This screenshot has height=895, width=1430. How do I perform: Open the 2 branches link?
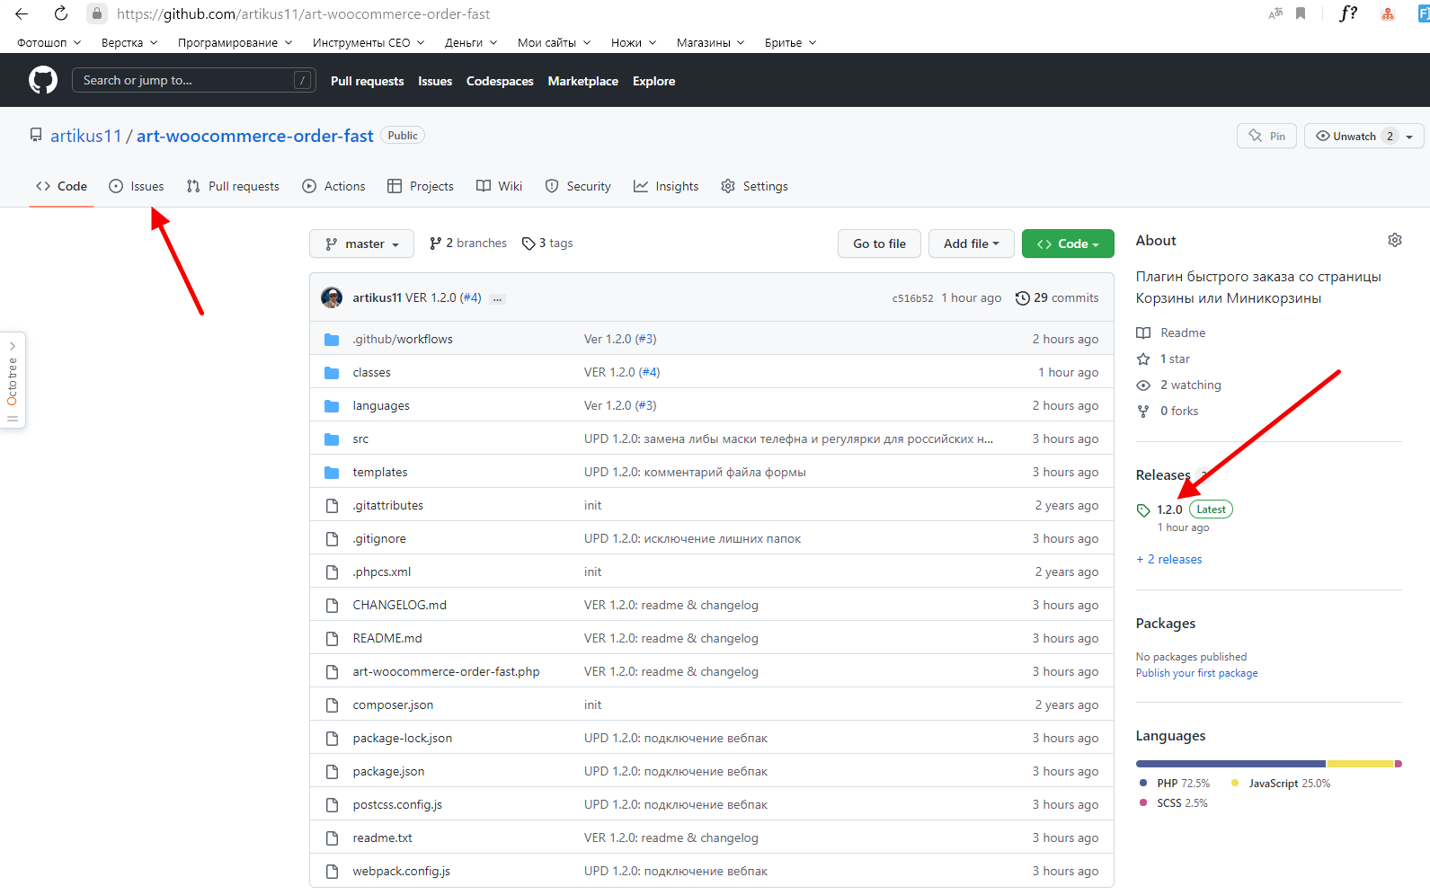(468, 244)
